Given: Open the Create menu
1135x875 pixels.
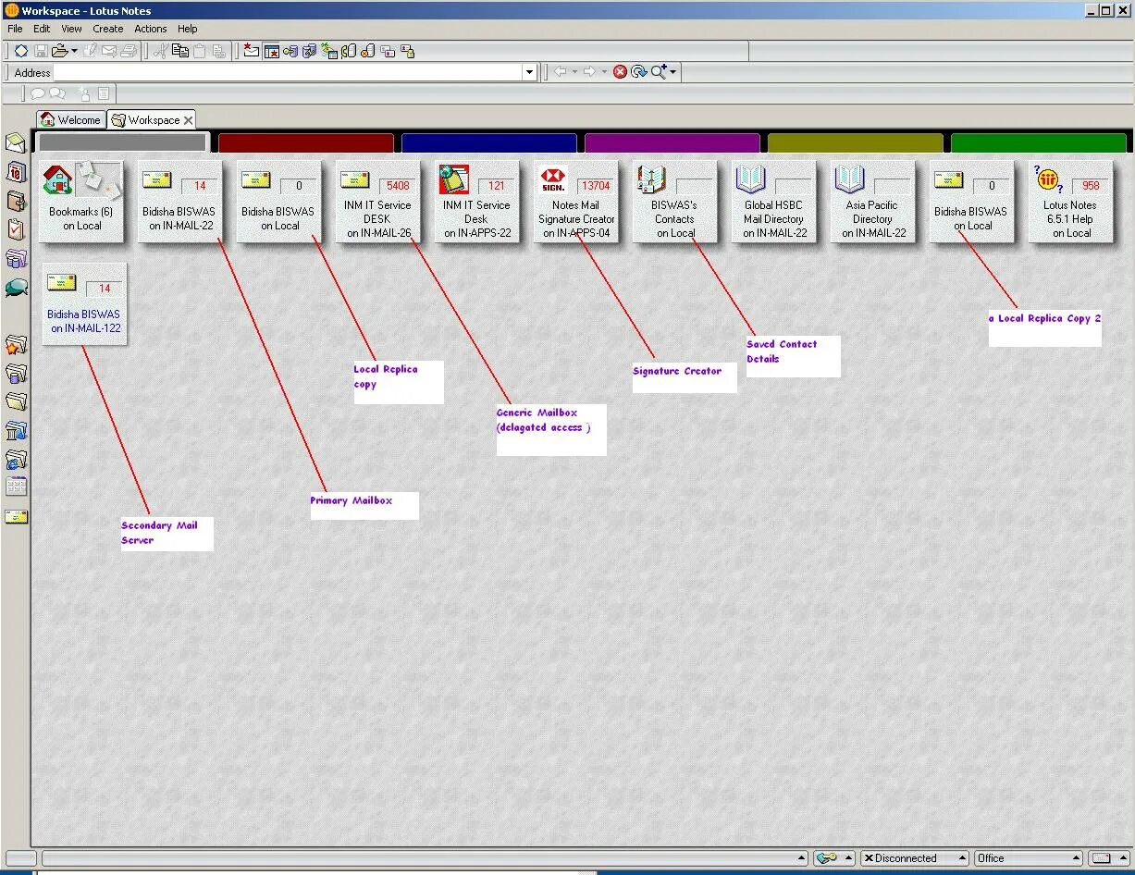Looking at the screenshot, I should pyautogui.click(x=107, y=29).
